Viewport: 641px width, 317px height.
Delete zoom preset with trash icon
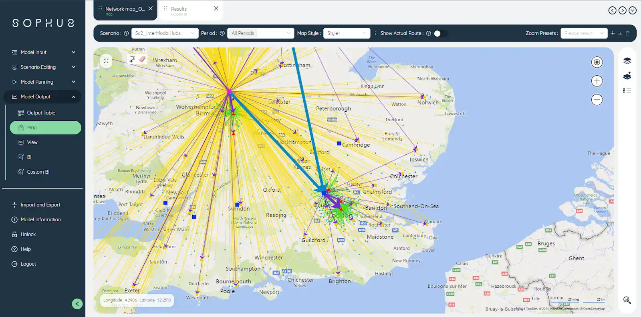point(628,33)
